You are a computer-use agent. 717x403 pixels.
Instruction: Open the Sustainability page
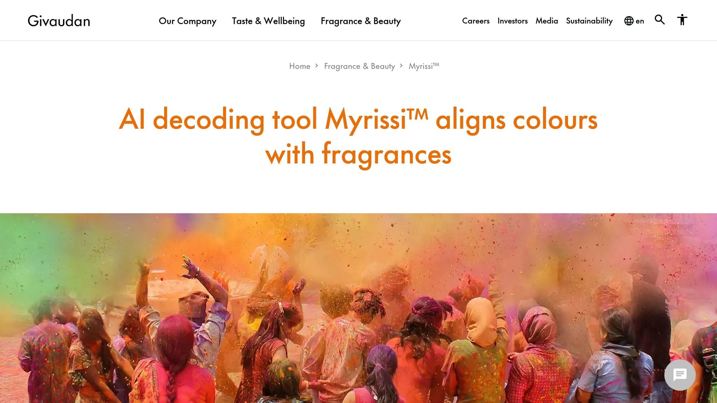[589, 21]
